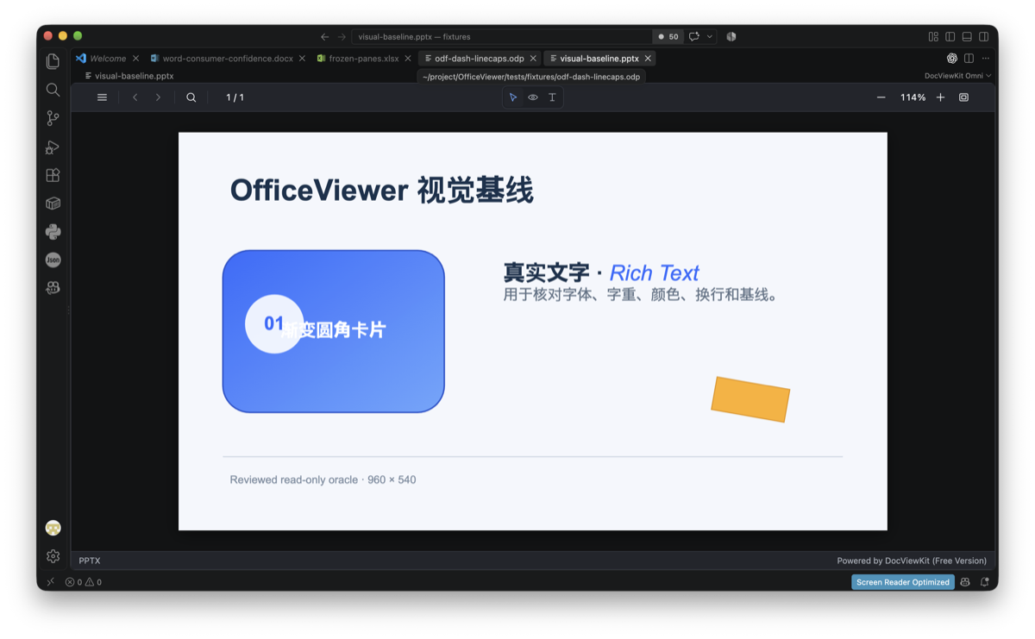The image size is (1035, 639).
Task: Split the editor right
Action: click(x=969, y=59)
